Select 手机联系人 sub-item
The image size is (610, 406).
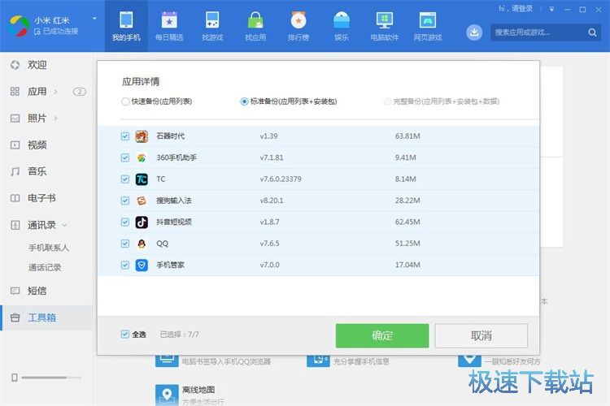(49, 248)
